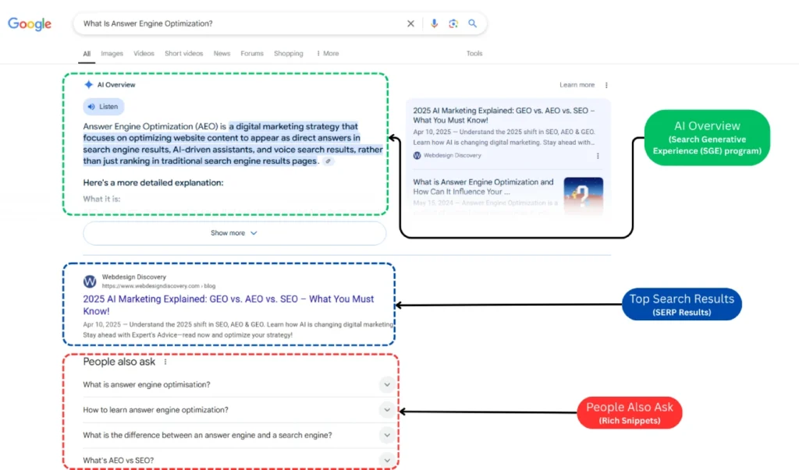Image resolution: width=799 pixels, height=470 pixels.
Task: Open the Short videos tab
Action: (x=184, y=54)
